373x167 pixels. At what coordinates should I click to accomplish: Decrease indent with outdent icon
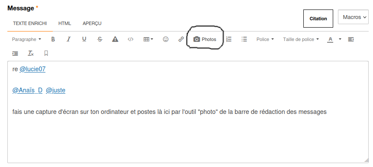(351, 39)
